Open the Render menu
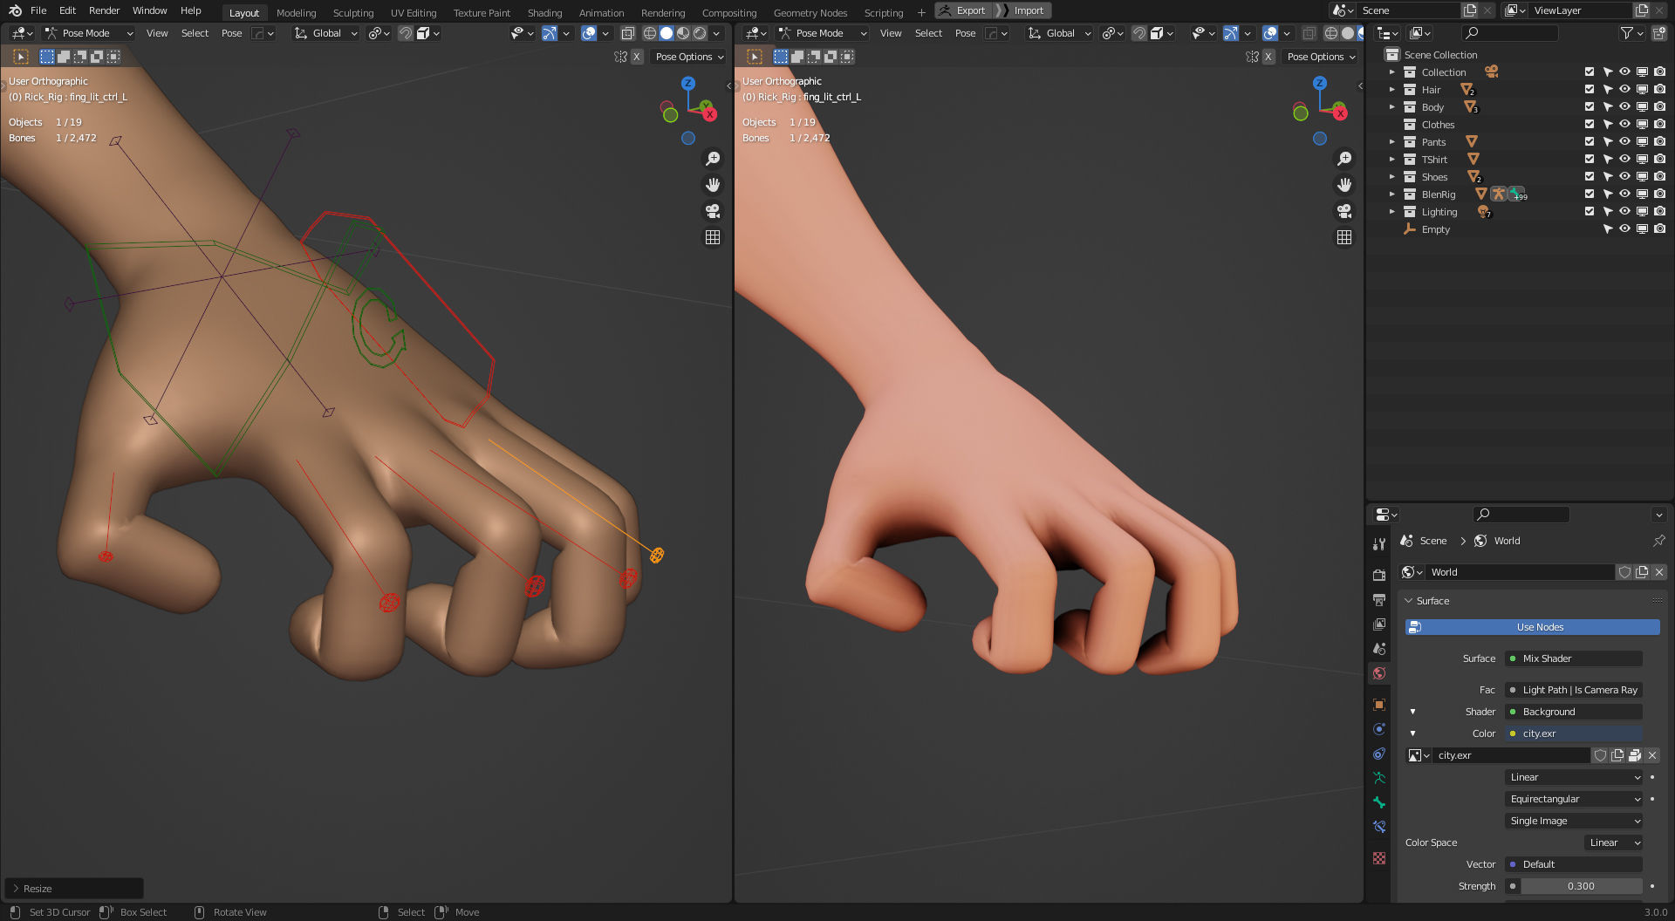Viewport: 1675px width, 921px height. [104, 10]
